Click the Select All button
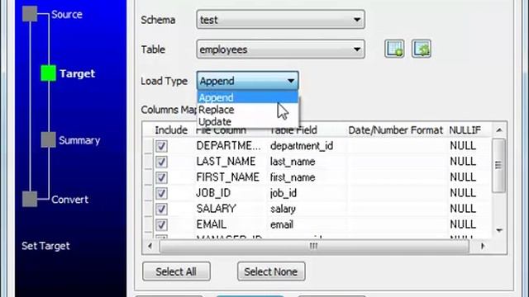529x297 pixels. 176,271
